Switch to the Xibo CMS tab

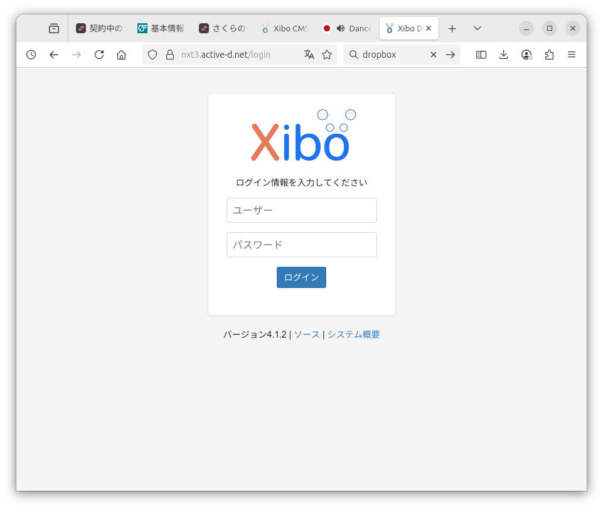[285, 28]
